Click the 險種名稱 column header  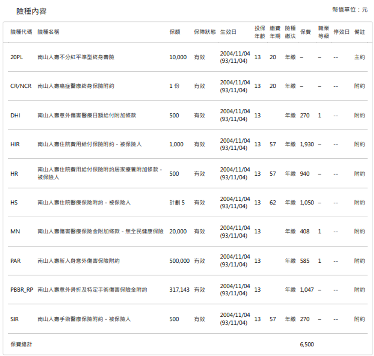(49, 32)
